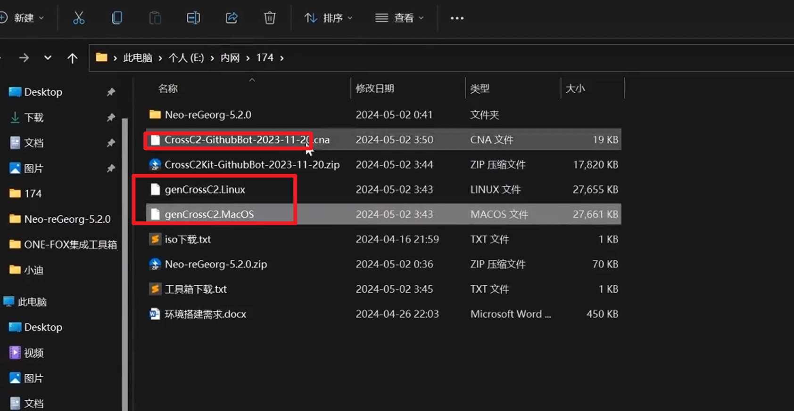Sort by the 名称 column header
794x411 pixels.
(x=168, y=89)
